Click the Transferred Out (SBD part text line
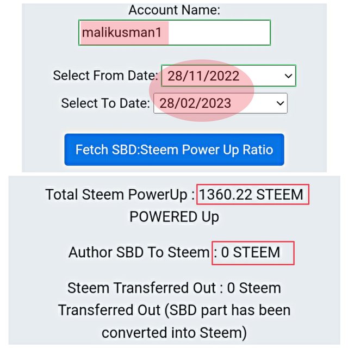 (174, 310)
